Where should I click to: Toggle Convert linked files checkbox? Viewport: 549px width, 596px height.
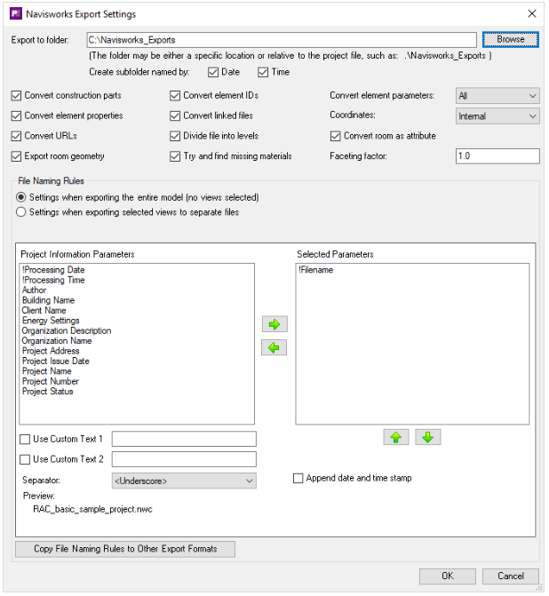[175, 115]
